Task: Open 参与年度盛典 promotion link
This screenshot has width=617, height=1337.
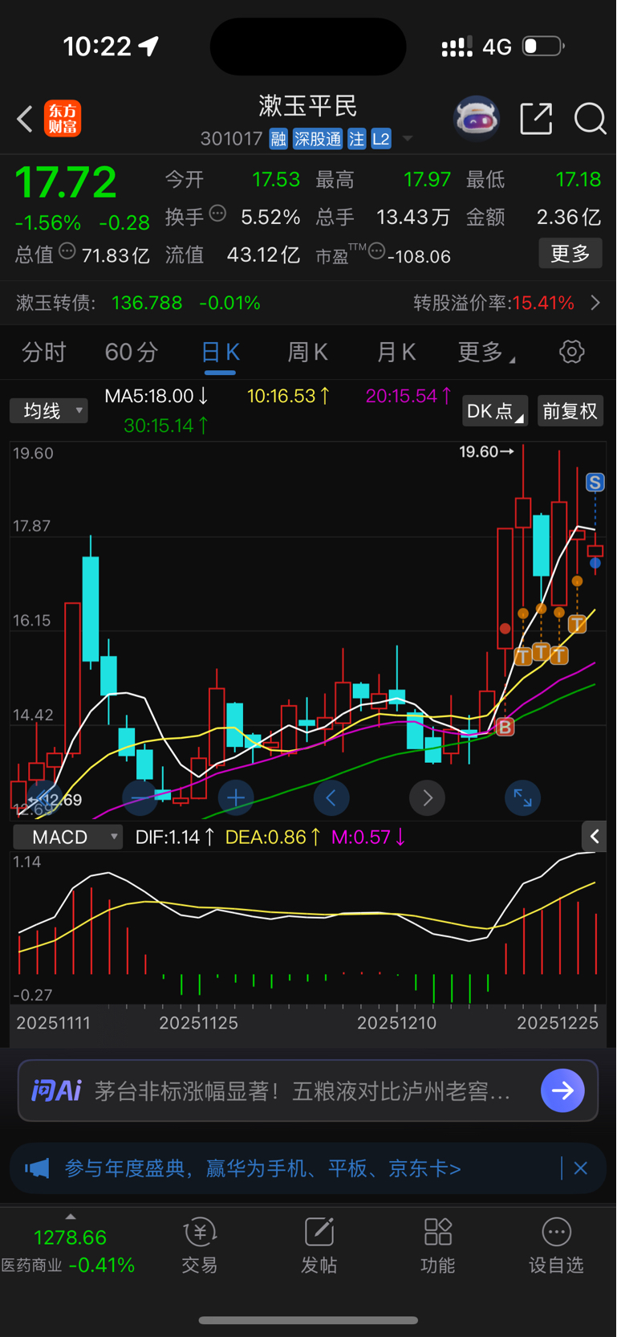Action: [x=263, y=1168]
